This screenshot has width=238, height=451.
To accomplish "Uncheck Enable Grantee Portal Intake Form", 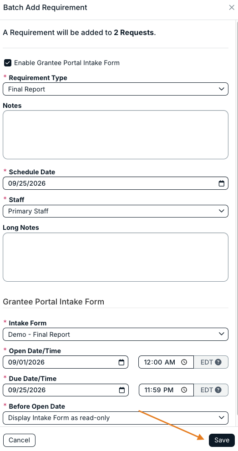I will point(8,63).
